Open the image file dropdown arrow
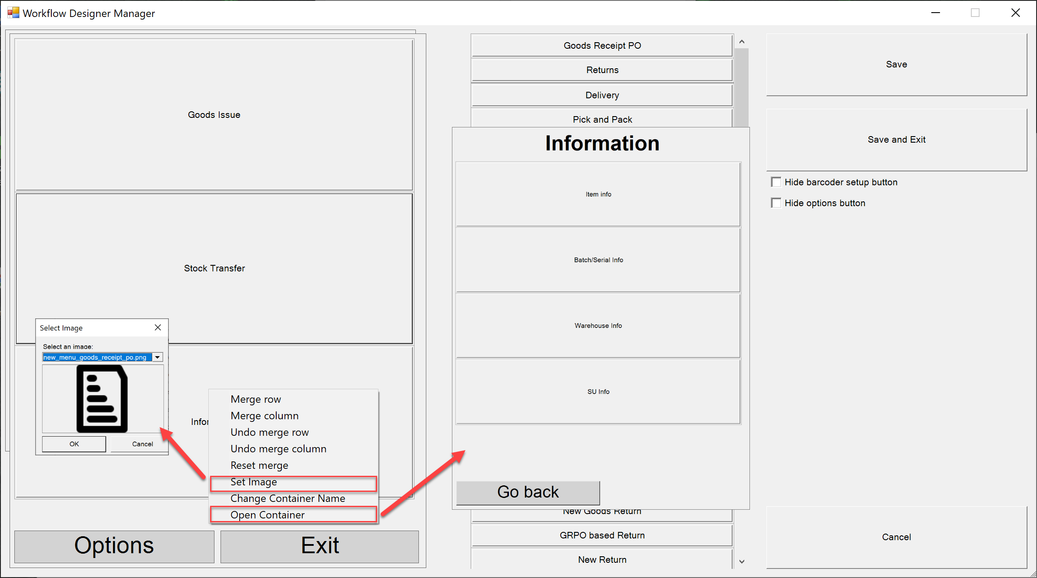This screenshot has width=1037, height=578. 157,357
